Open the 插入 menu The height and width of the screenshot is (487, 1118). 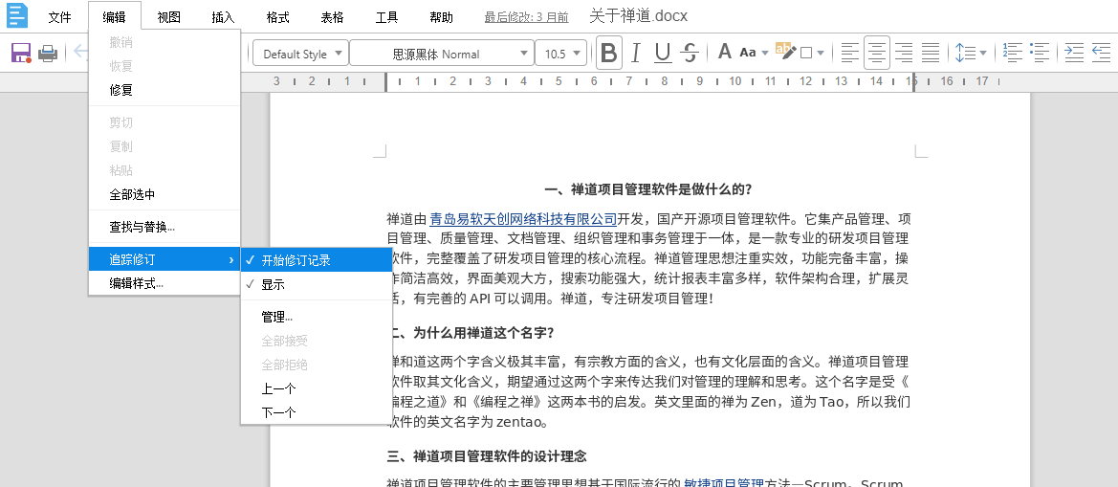tap(223, 17)
